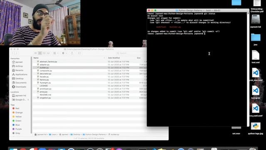Open the Finder group-by dropdown
The image size is (266, 150).
tap(56, 53)
